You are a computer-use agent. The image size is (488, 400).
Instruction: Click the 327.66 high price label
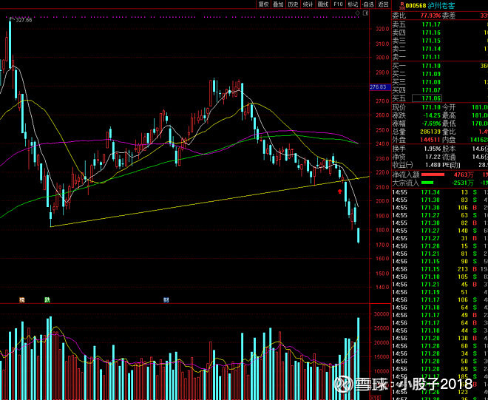pyautogui.click(x=22, y=20)
